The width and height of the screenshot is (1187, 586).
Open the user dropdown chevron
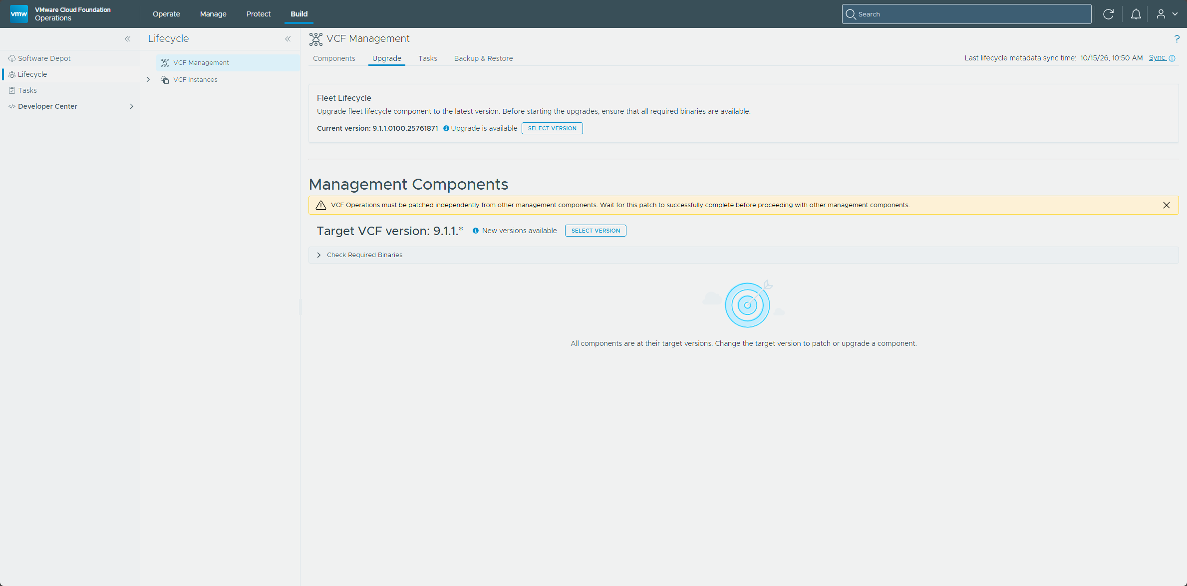(1175, 14)
